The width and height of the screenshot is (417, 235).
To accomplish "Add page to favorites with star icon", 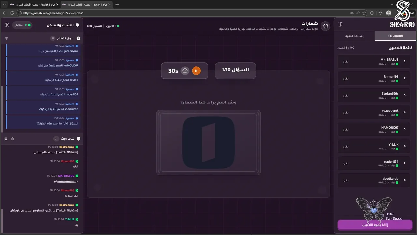I will [x=364, y=13].
